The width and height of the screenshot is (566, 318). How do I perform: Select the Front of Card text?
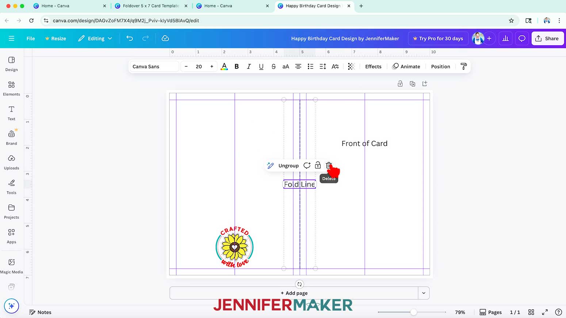click(364, 143)
